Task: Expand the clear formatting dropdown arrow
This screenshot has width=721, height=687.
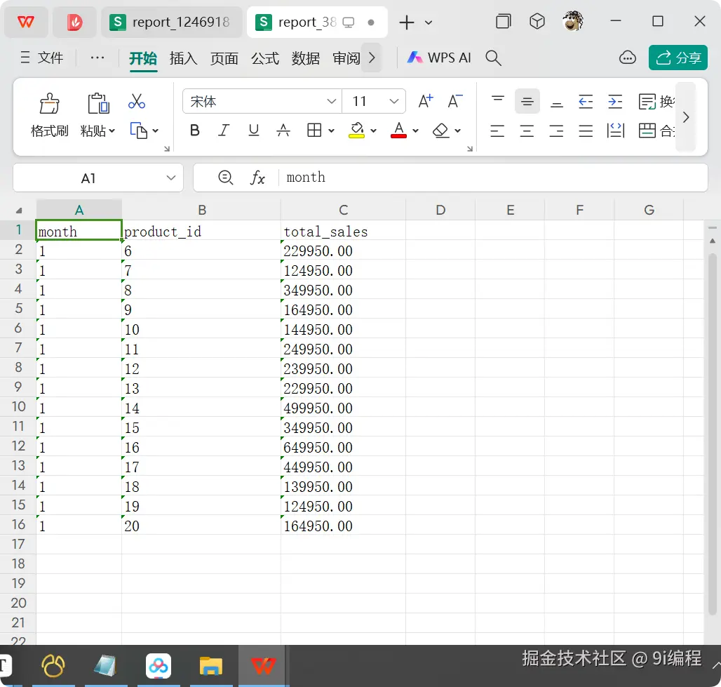Action: point(458,131)
